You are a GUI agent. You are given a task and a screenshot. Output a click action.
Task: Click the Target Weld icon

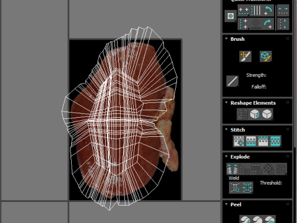coord(235,188)
